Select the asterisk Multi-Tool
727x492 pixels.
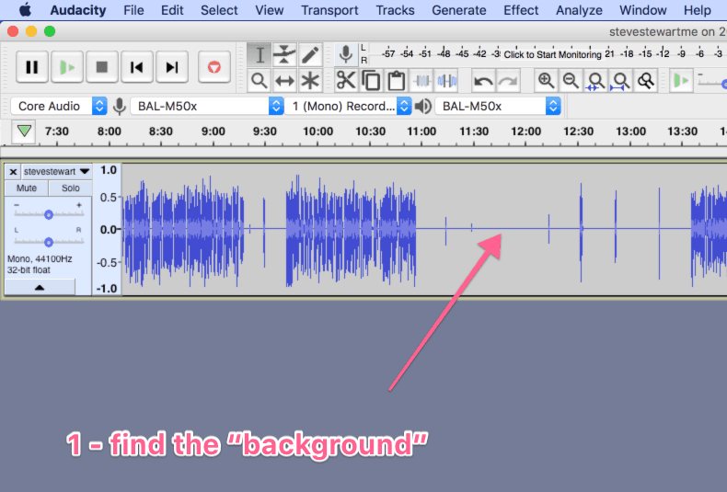(x=310, y=81)
